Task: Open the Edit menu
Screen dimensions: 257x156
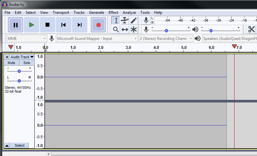Action: click(18, 13)
